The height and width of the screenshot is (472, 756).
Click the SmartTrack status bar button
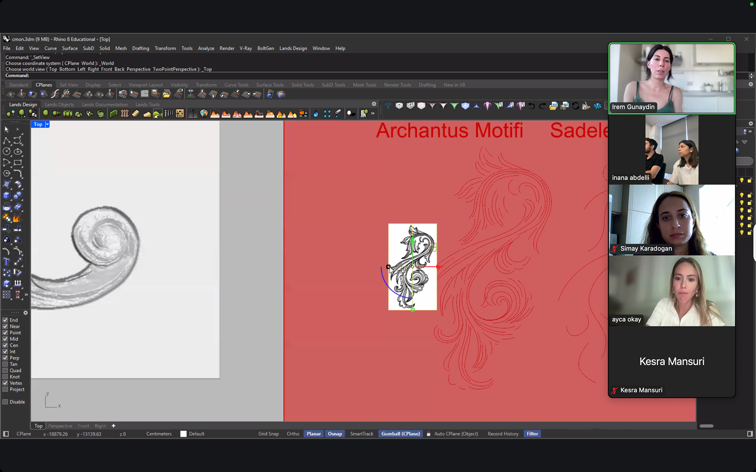pos(361,434)
